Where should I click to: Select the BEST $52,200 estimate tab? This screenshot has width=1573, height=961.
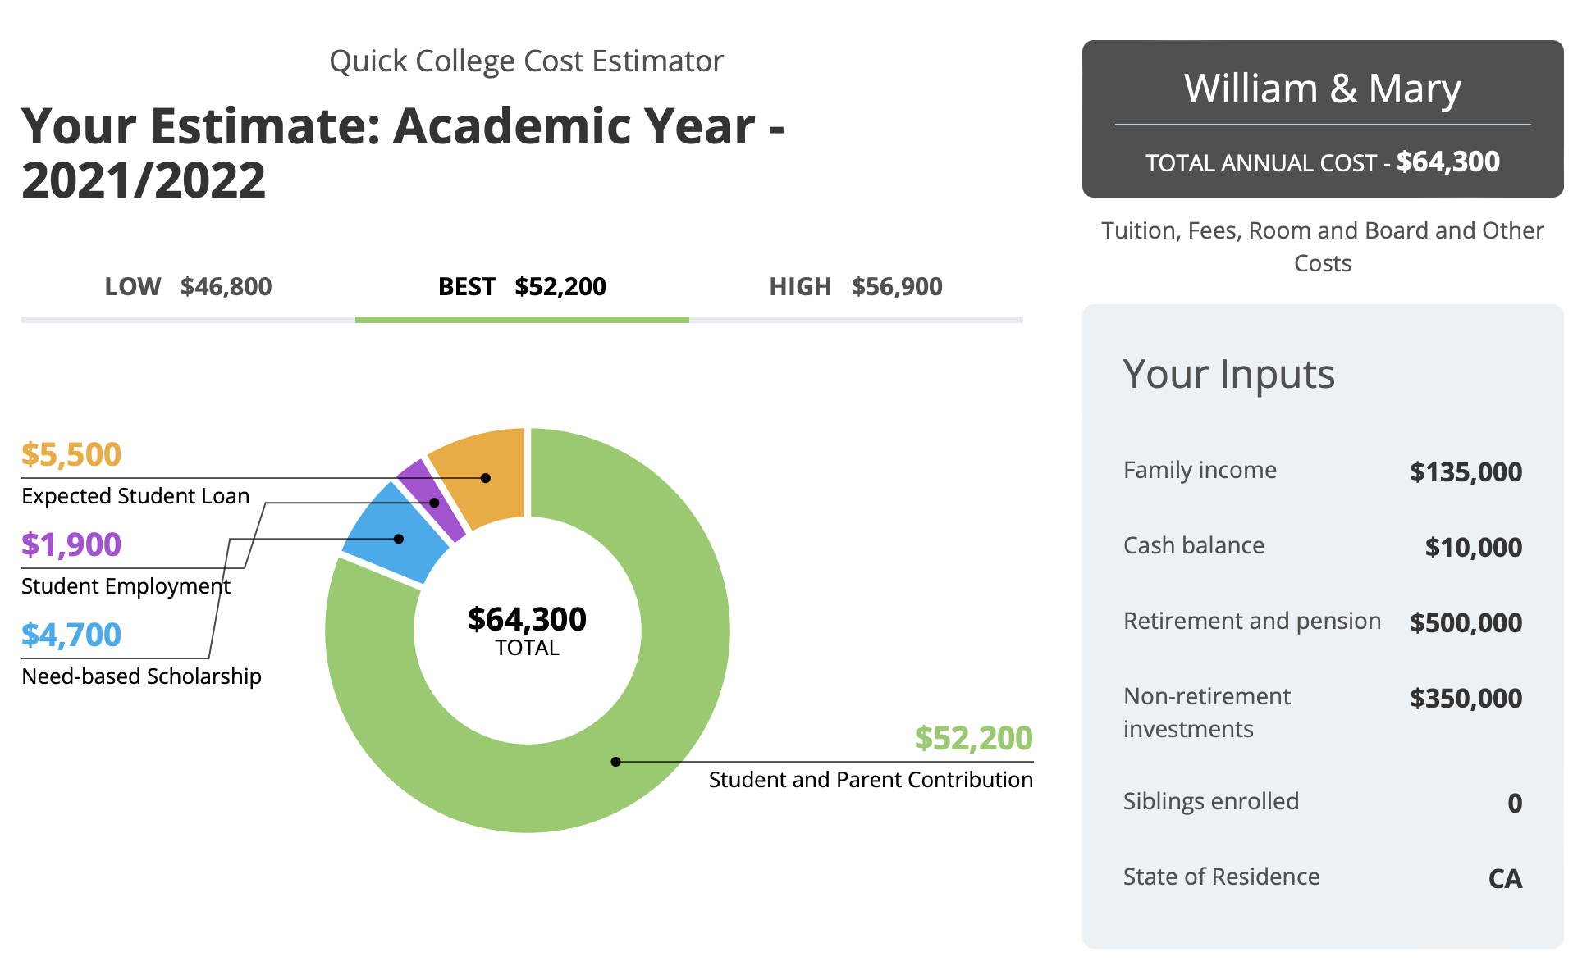tap(522, 287)
